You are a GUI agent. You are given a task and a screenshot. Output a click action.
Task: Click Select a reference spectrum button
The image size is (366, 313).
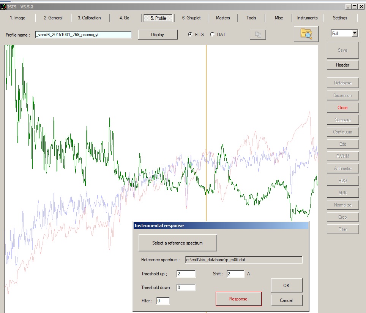tap(178, 243)
